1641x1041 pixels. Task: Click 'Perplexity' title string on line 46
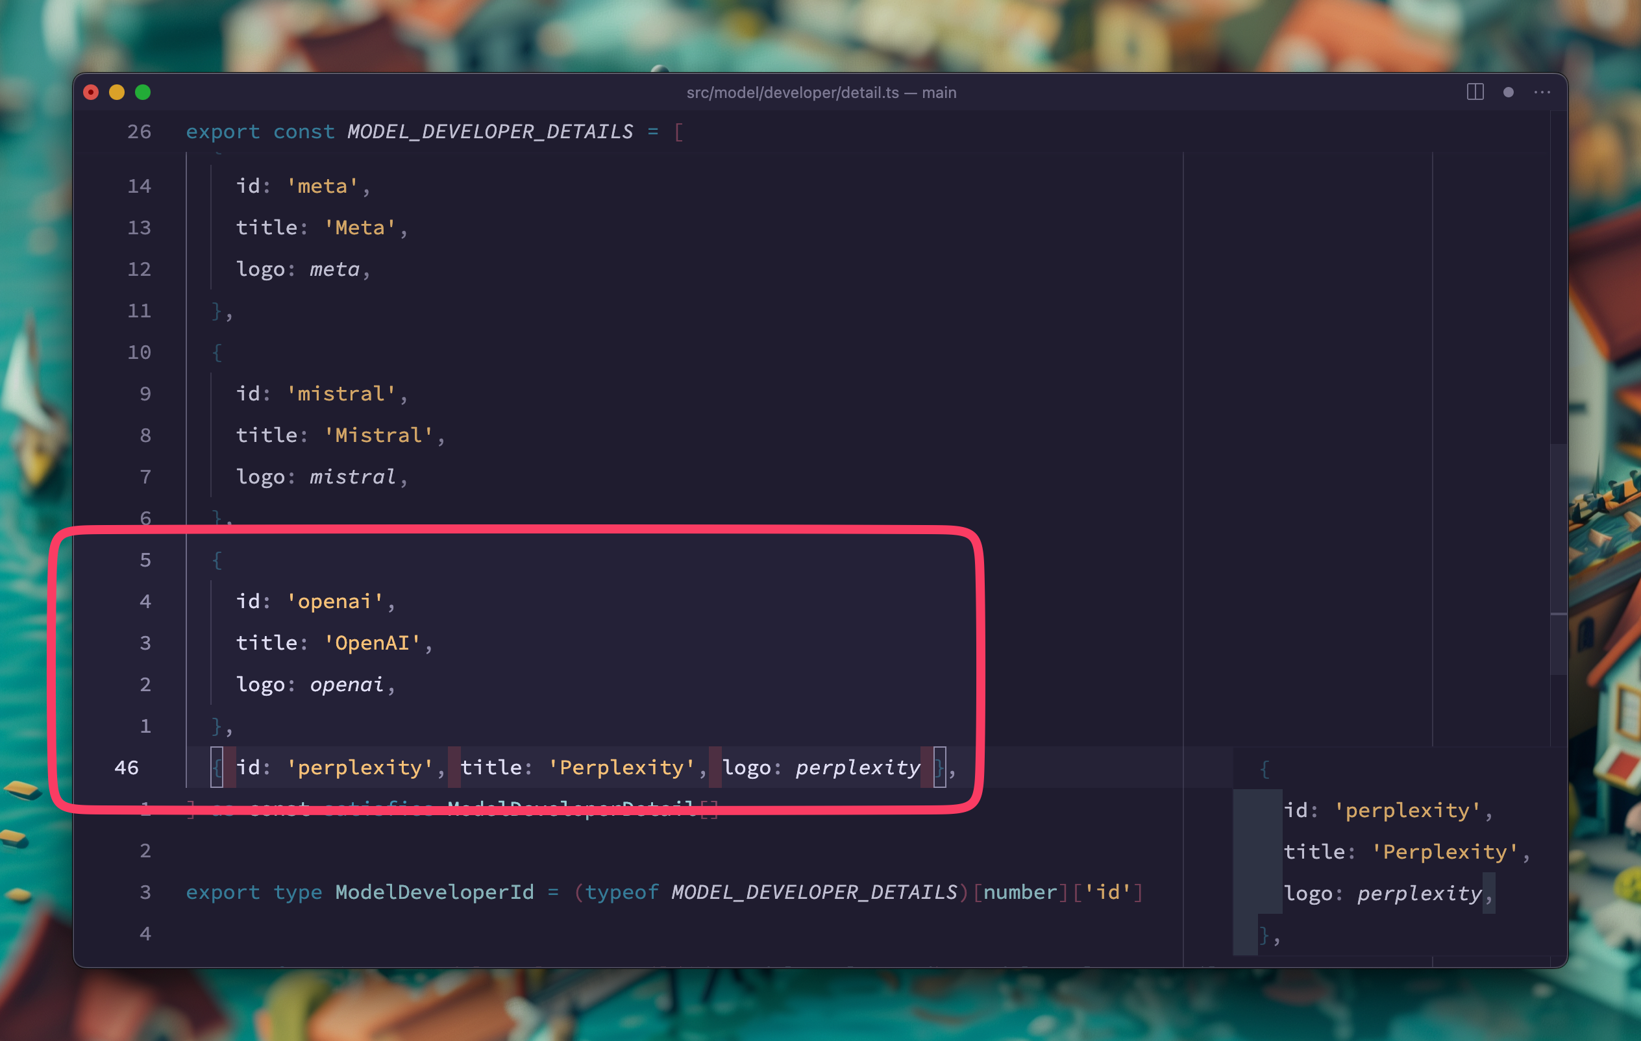click(x=621, y=768)
